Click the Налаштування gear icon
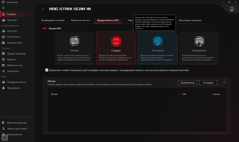Screen dimensions: 239x142 (3, 134)
